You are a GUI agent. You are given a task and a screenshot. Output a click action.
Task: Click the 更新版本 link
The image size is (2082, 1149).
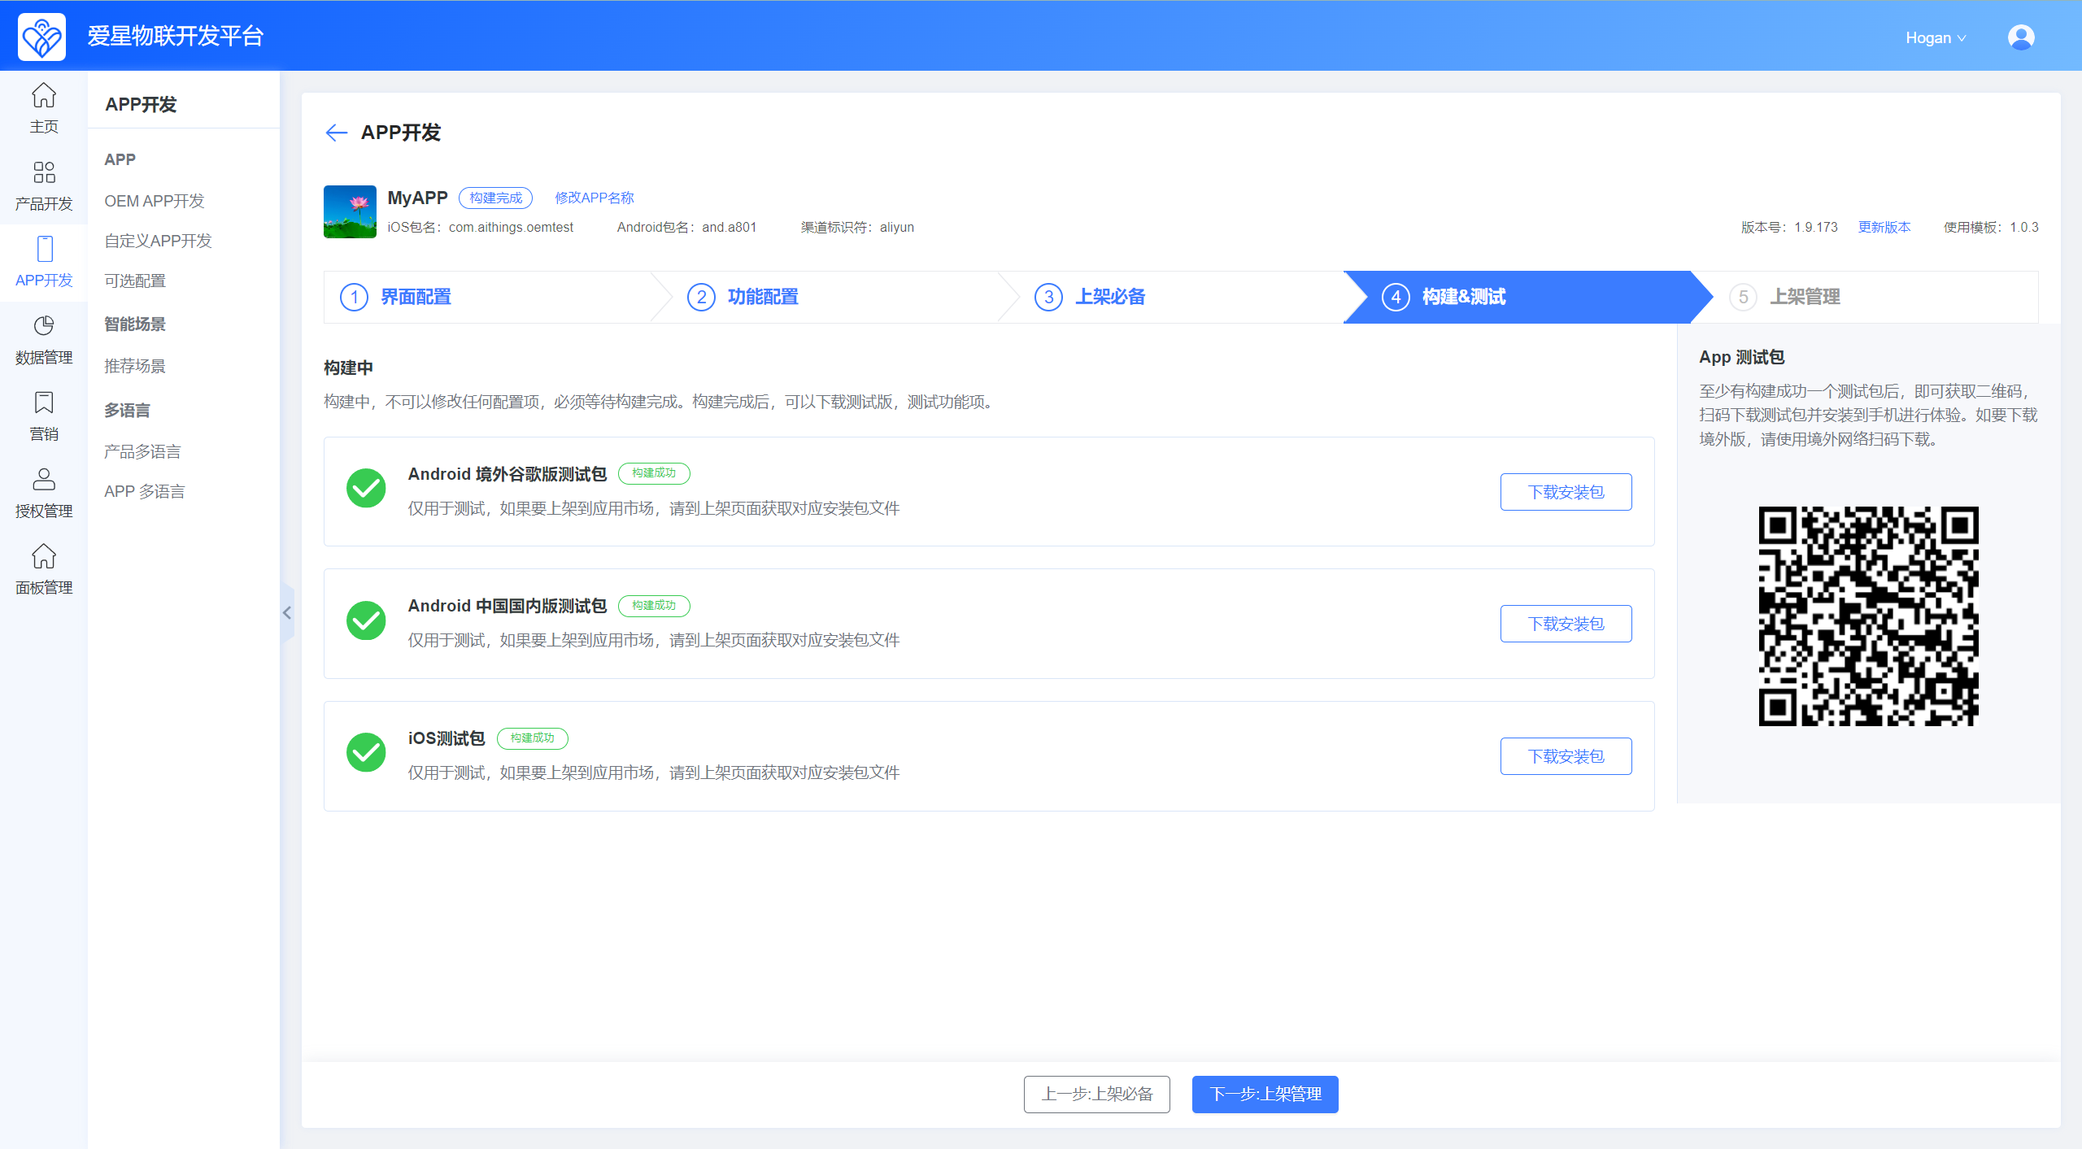[1884, 227]
